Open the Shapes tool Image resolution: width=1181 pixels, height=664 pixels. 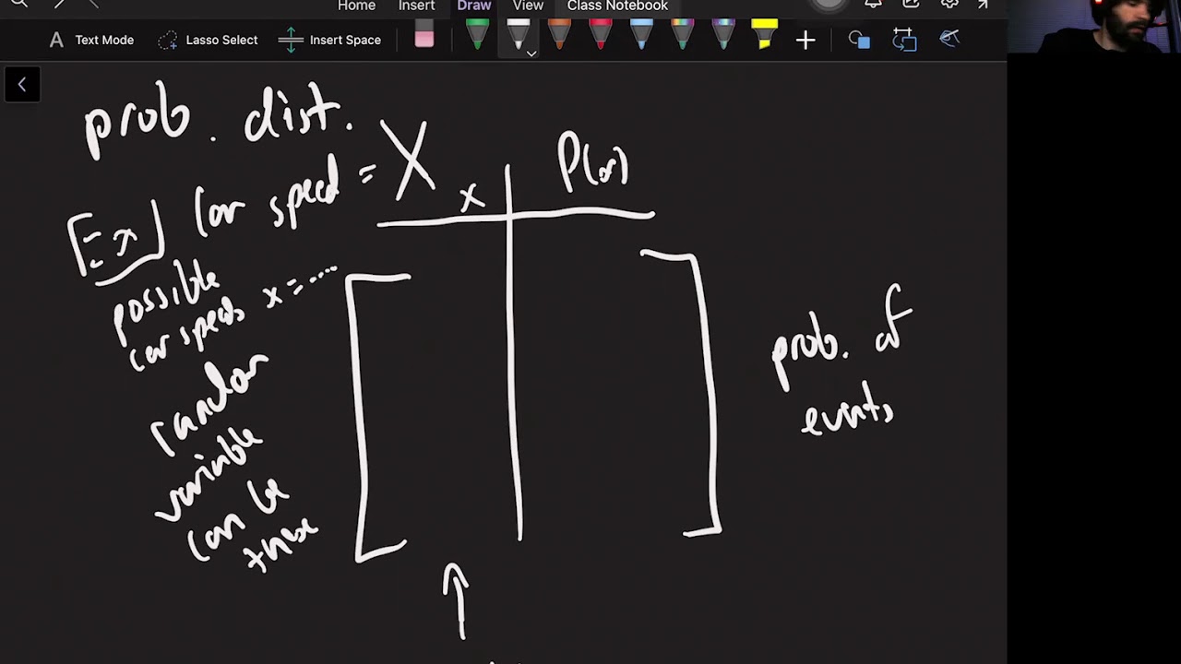[859, 40]
